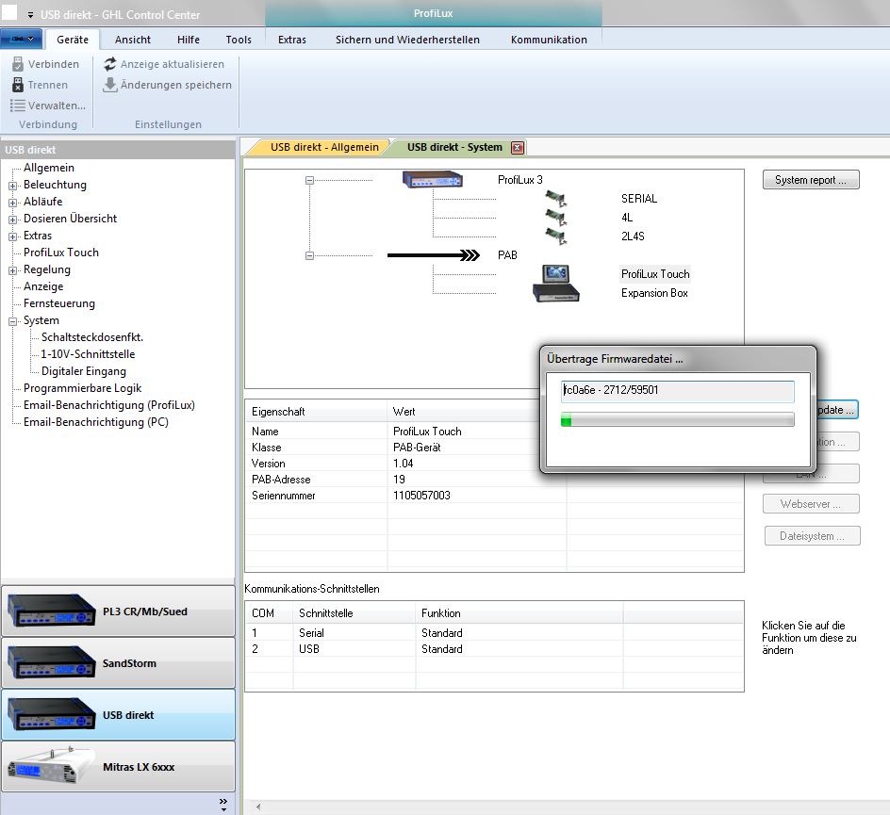
Task: Select the ProfiLux Touch device icon
Action: (556, 275)
